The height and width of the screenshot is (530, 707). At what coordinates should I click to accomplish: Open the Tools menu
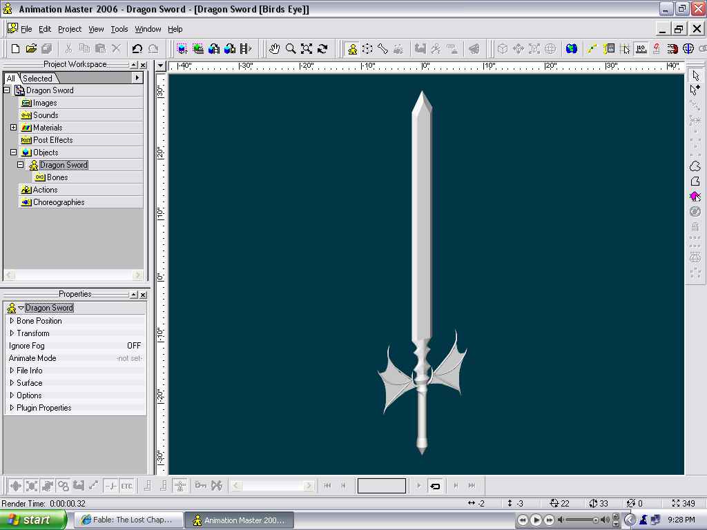(119, 29)
